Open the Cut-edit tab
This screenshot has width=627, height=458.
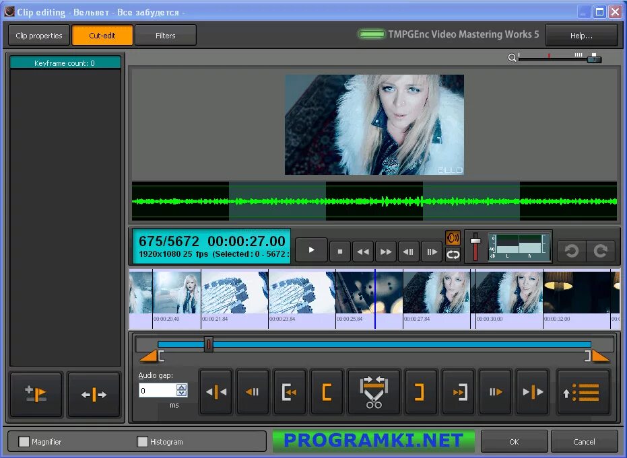pos(102,36)
